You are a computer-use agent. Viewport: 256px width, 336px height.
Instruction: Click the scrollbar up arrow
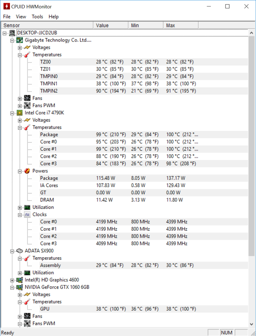tap(251, 33)
